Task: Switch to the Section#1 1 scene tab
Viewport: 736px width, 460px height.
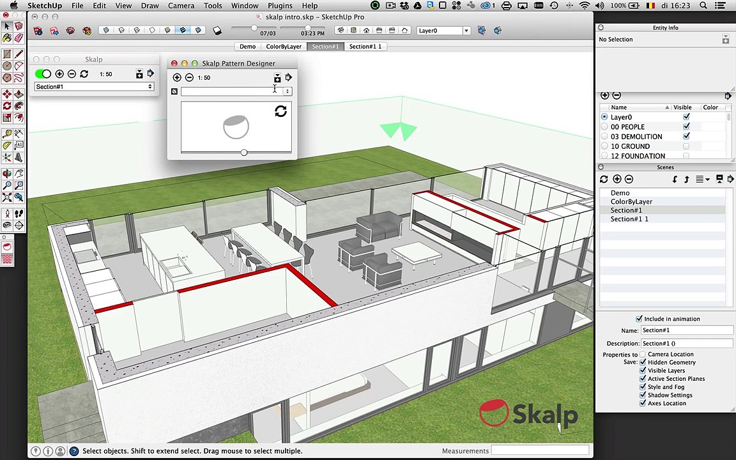Action: (x=365, y=47)
